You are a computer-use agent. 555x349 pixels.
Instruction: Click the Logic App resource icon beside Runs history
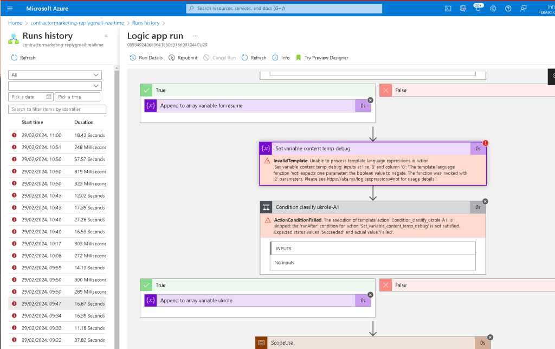(x=14, y=39)
